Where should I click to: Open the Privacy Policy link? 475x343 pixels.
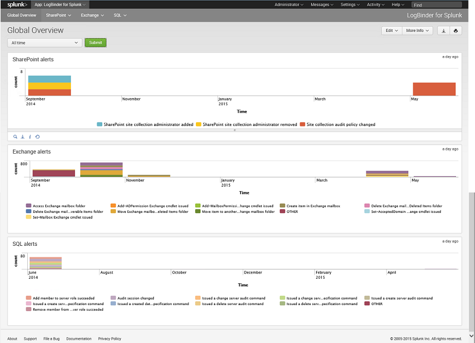point(109,339)
